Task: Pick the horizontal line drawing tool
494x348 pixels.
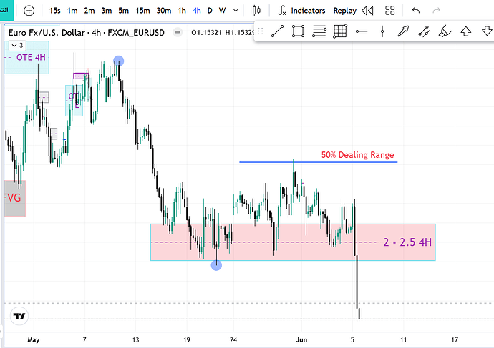Action: (x=362, y=31)
